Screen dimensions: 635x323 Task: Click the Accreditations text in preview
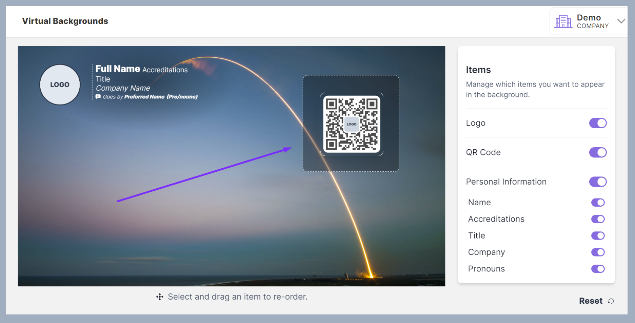tap(165, 70)
